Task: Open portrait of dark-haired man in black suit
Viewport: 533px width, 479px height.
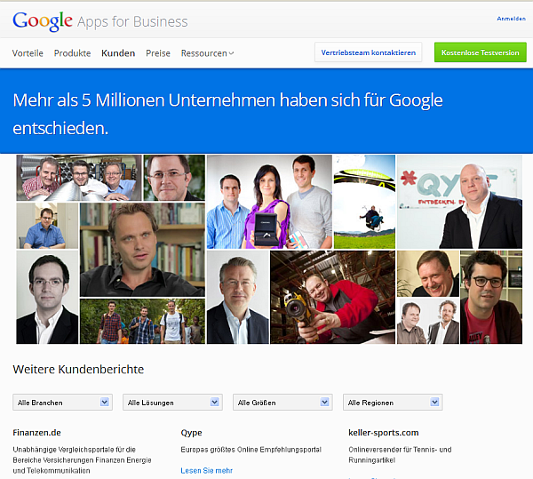Action: point(47,298)
